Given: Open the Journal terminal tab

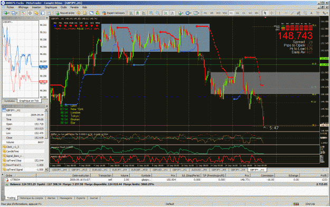Looking at the screenshot, I should (x=93, y=198).
